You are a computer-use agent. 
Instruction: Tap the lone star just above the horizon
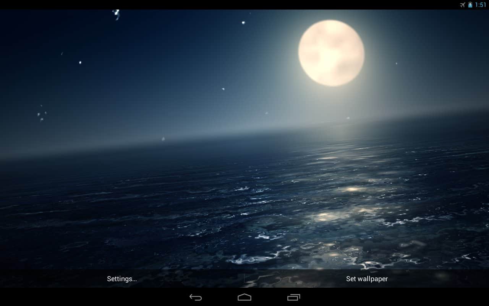[x=163, y=139]
